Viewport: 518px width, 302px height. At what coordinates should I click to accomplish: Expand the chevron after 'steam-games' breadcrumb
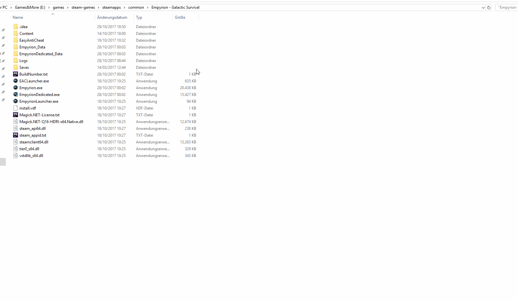click(98, 7)
